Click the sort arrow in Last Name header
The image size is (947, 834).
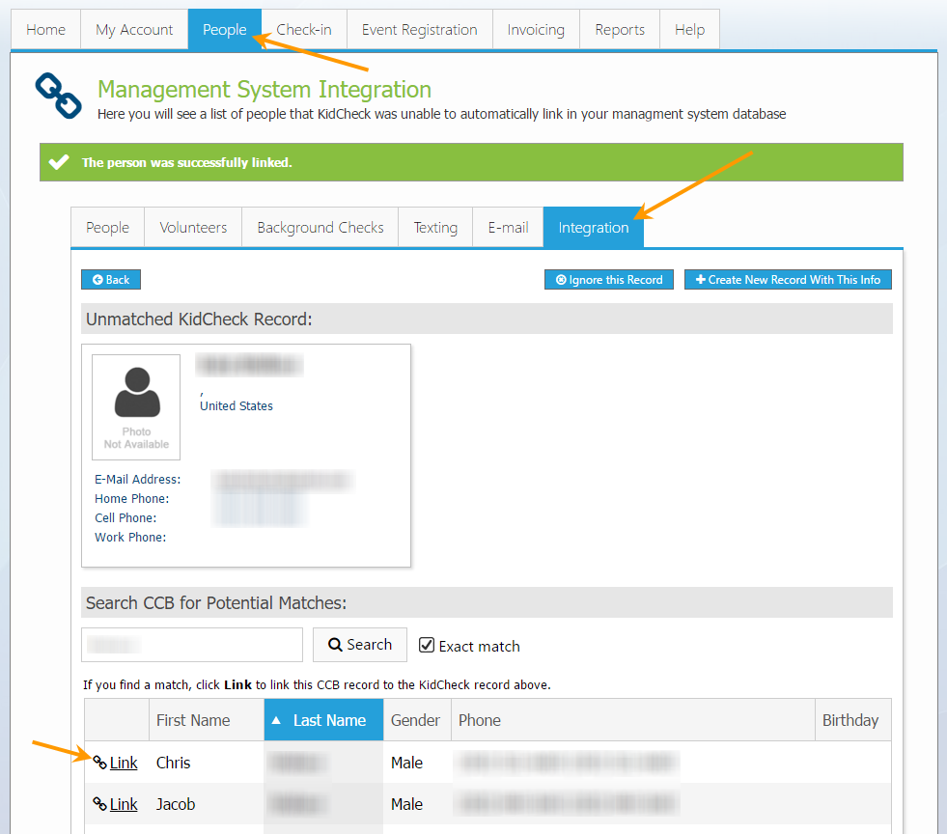[276, 720]
